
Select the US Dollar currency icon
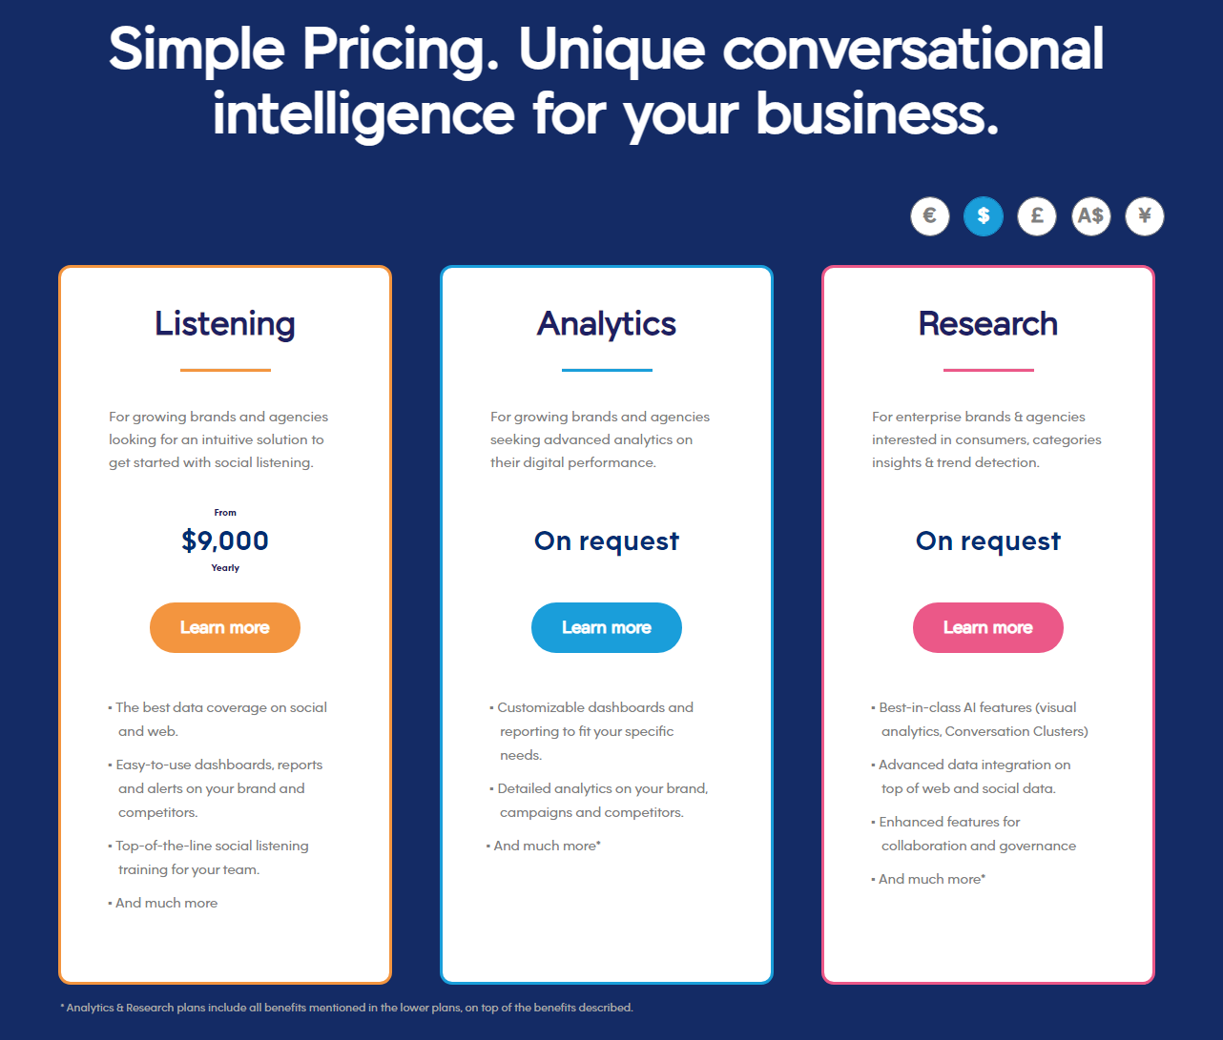coord(984,216)
